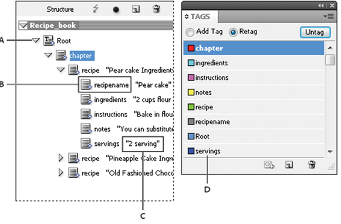
Task: Collapse the Pear cake recipe triangle
Action: pos(60,70)
